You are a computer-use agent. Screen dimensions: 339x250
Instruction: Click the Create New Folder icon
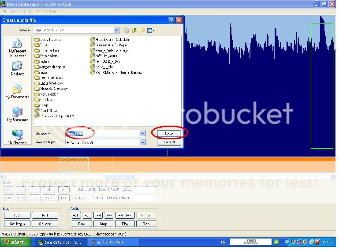point(142,30)
